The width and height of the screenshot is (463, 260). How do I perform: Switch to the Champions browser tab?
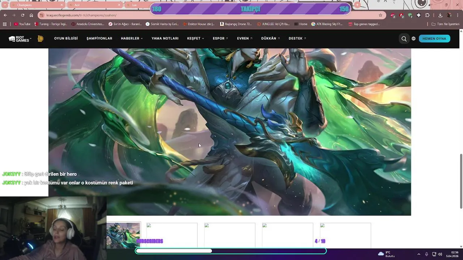[37, 5]
